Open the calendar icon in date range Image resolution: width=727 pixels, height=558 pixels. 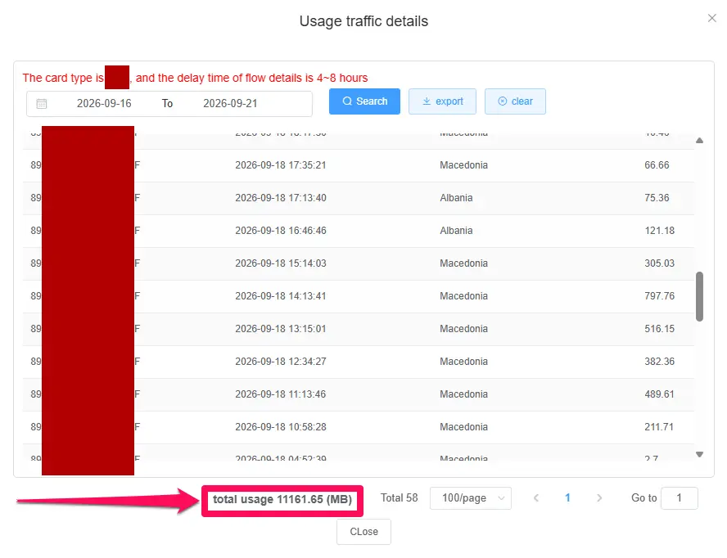tap(42, 103)
